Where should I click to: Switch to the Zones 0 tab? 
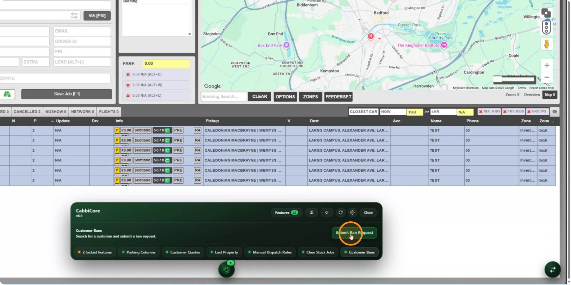click(512, 95)
